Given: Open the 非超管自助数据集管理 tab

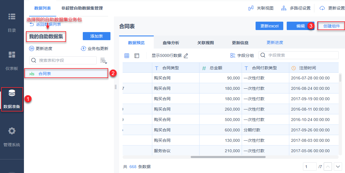Looking at the screenshot, I should pos(82,8).
